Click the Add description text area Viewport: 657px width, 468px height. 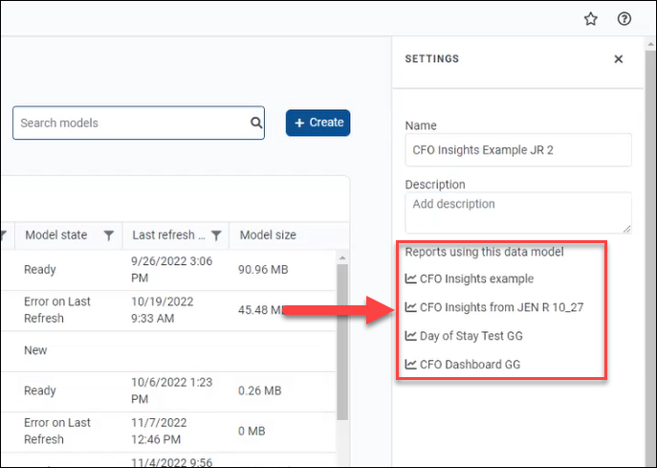517,212
